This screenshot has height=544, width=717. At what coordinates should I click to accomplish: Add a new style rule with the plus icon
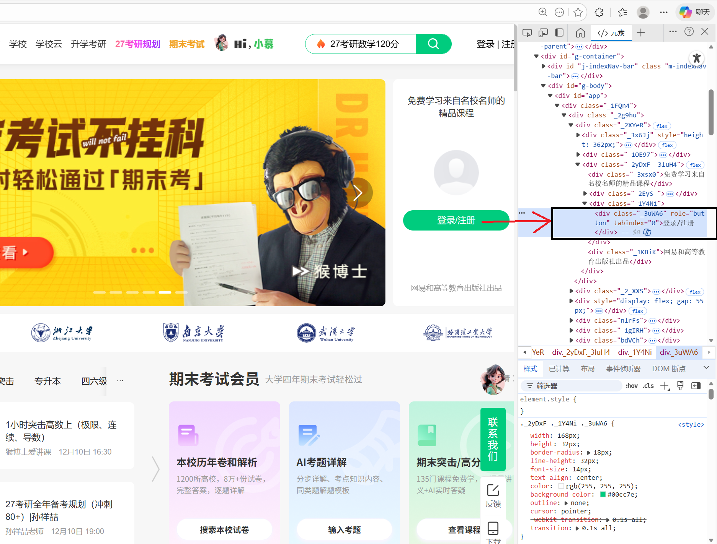click(664, 386)
